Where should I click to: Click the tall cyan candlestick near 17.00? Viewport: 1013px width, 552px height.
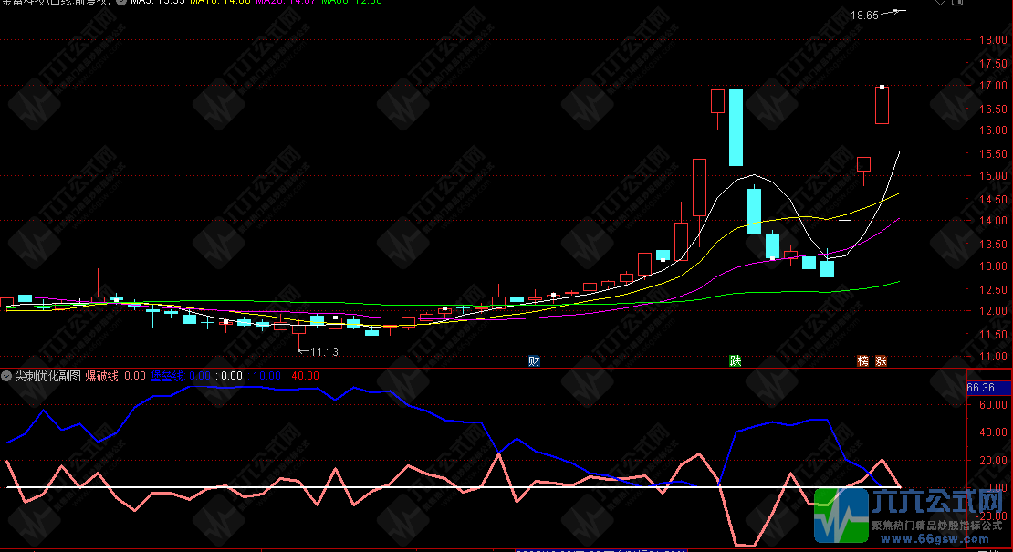[x=736, y=128]
